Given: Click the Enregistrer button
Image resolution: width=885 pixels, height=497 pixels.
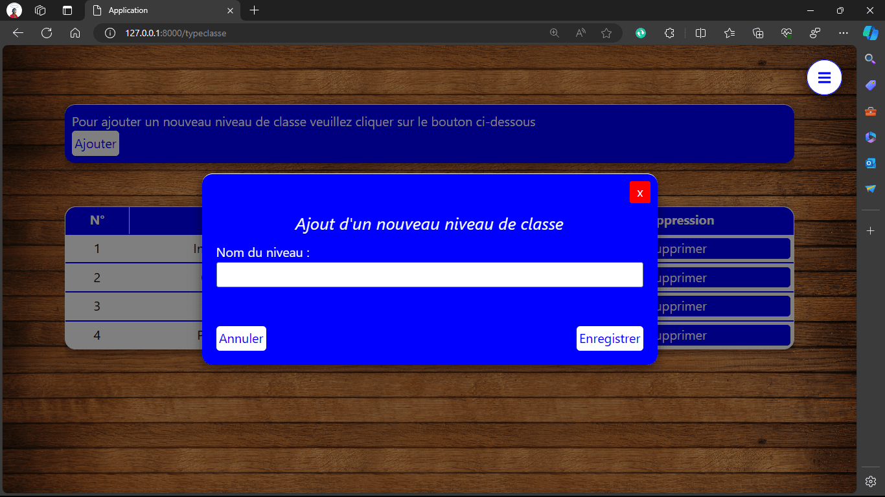Looking at the screenshot, I should pyautogui.click(x=610, y=338).
